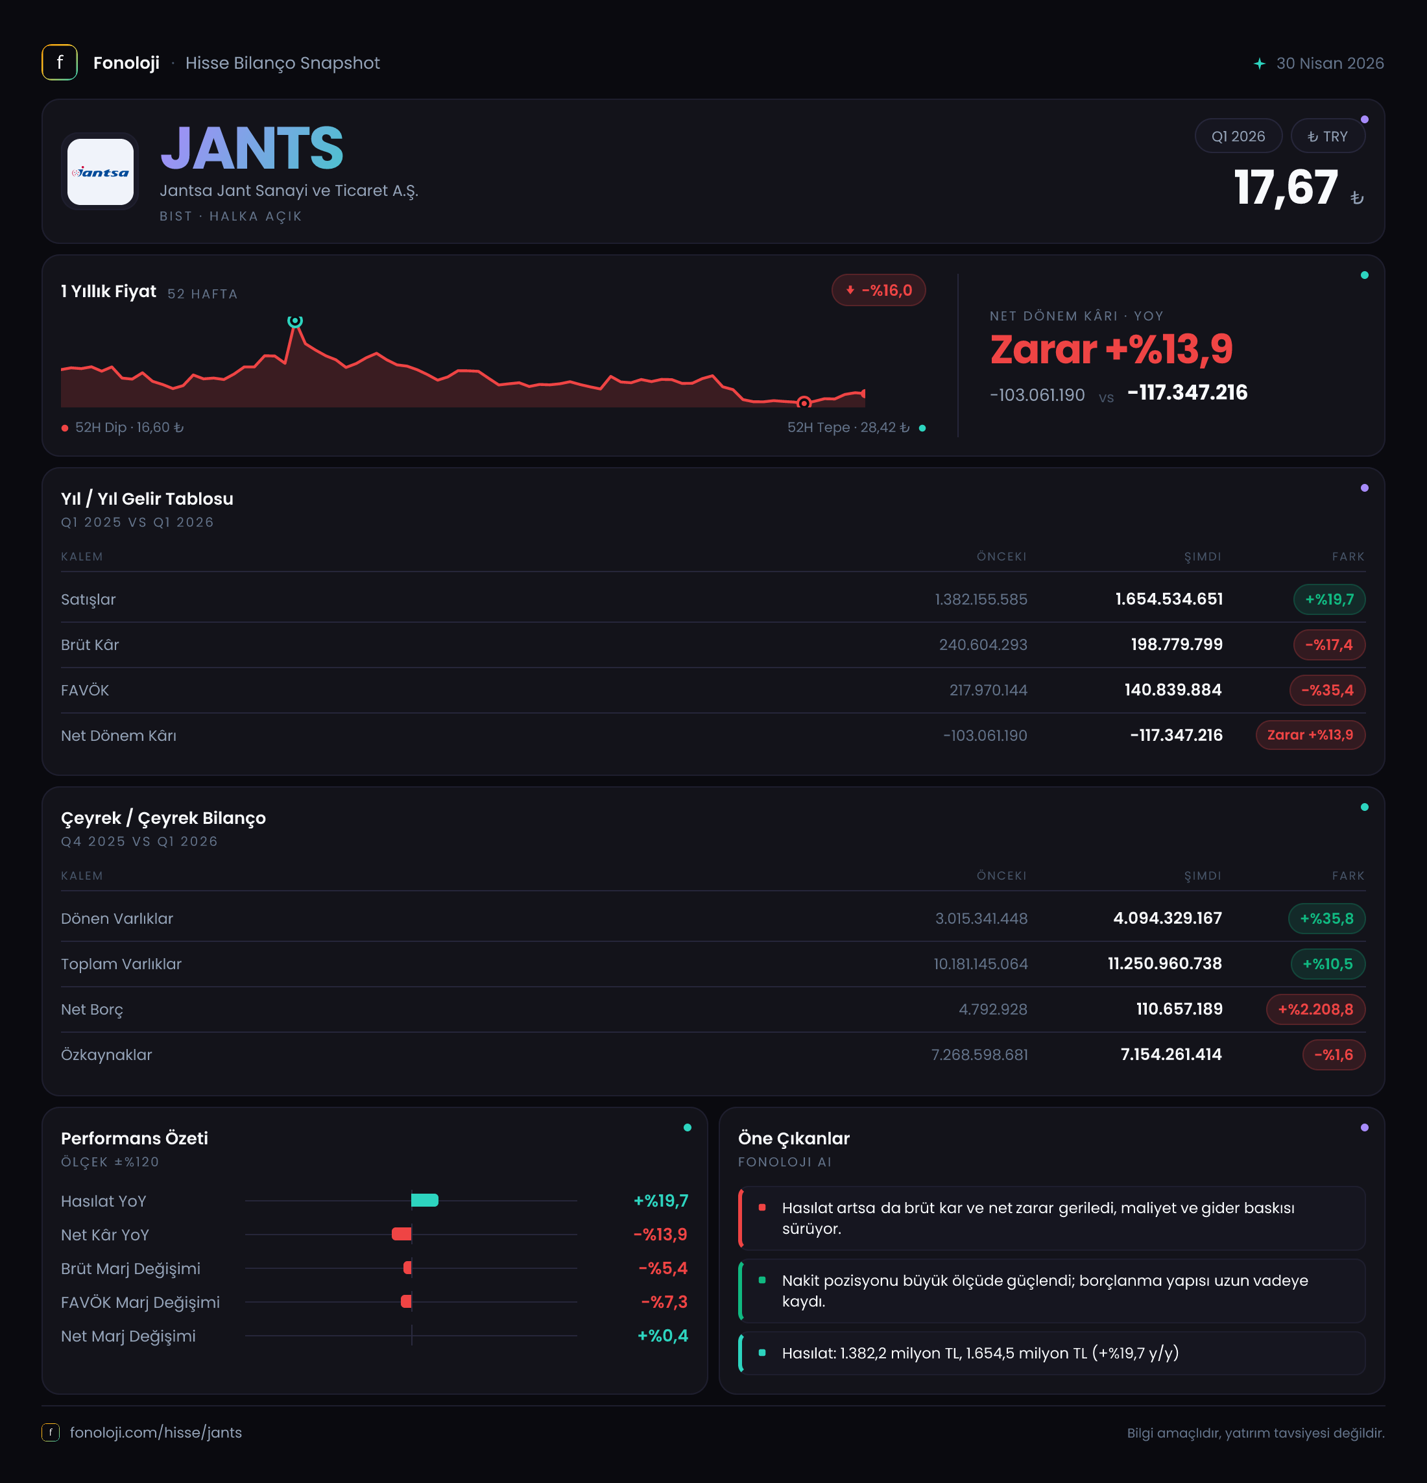The width and height of the screenshot is (1427, 1483).
Task: Click the Net Borç +%2.208,8 badge
Action: coord(1316,1009)
